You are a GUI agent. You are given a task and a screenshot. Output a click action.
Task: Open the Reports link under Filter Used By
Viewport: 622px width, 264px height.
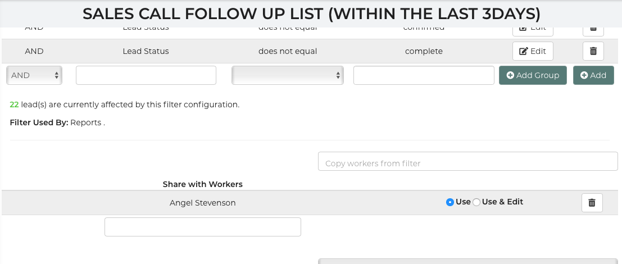click(x=86, y=122)
